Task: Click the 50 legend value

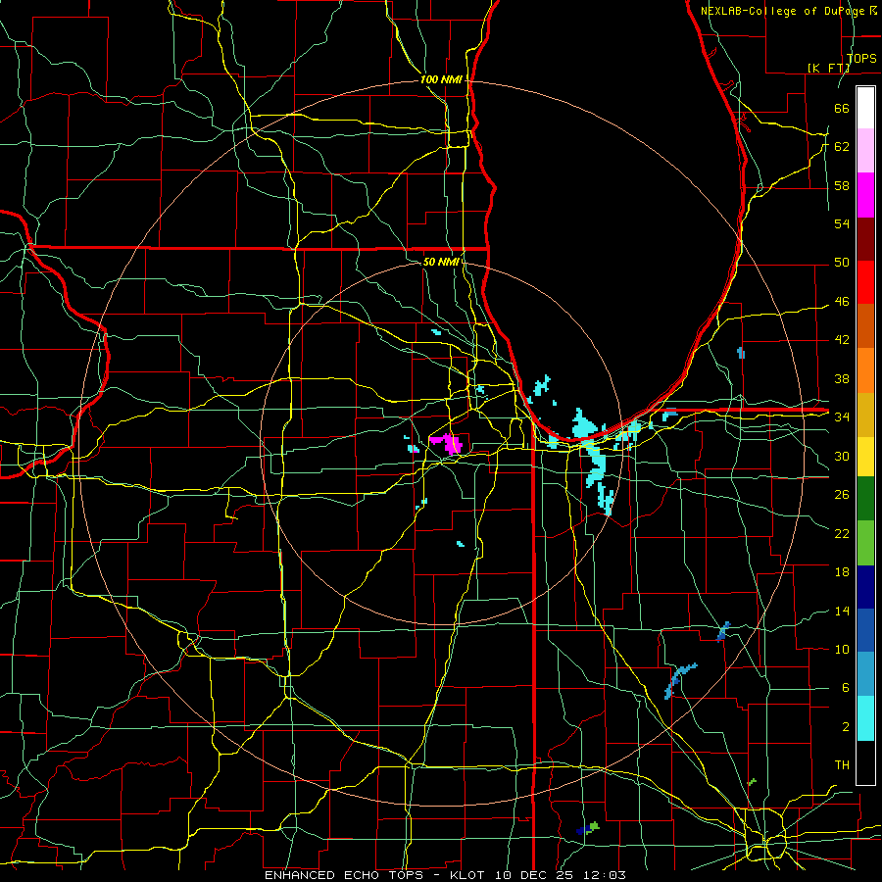Action: click(x=842, y=263)
